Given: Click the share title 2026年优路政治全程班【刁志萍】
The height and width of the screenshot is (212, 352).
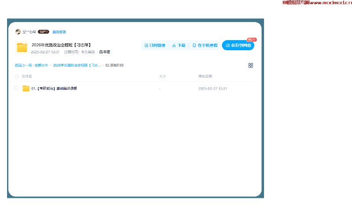Looking at the screenshot, I should pos(61,45).
